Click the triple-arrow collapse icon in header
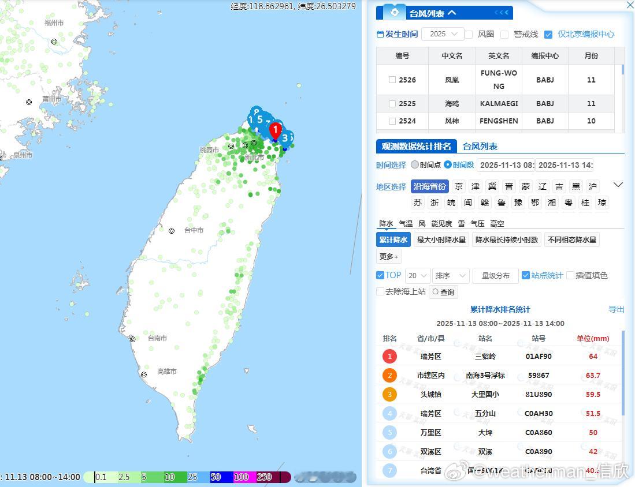The width and height of the screenshot is (635, 487). 502,13
